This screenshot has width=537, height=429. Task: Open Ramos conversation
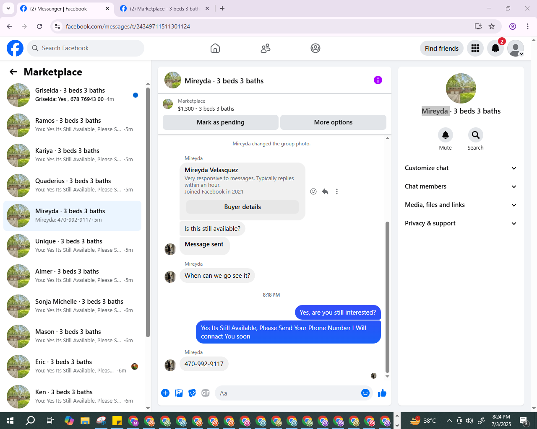72,125
